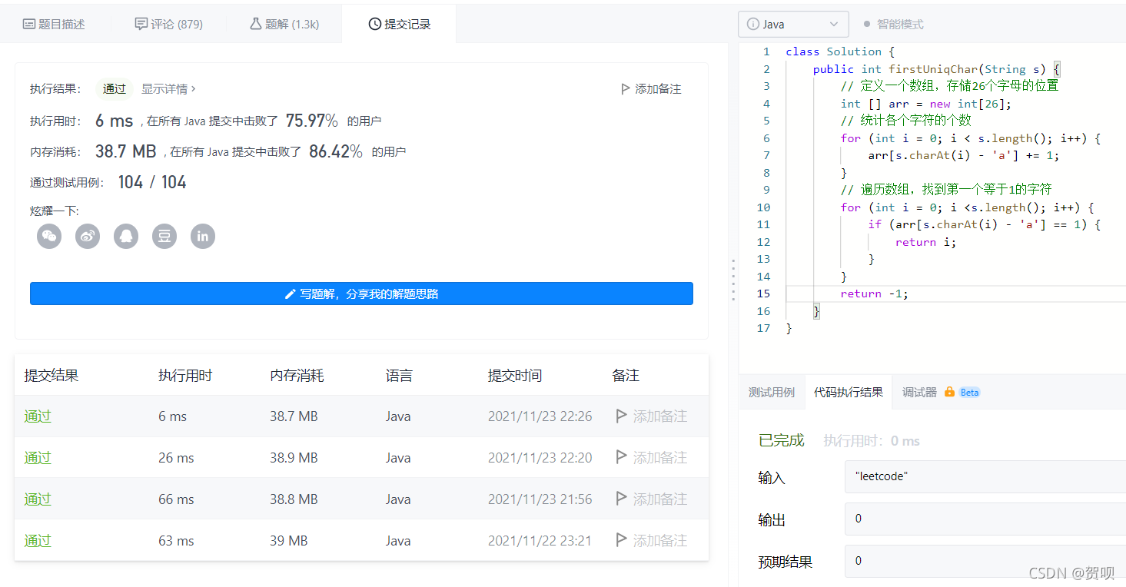The width and height of the screenshot is (1126, 587).
Task: Click the 已完成 status text
Action: click(x=781, y=440)
